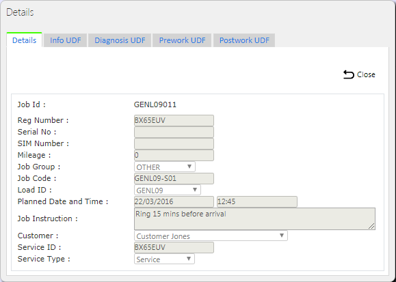The width and height of the screenshot is (396, 282).
Task: Open the Diagnosis UDF tab
Action: click(x=120, y=40)
